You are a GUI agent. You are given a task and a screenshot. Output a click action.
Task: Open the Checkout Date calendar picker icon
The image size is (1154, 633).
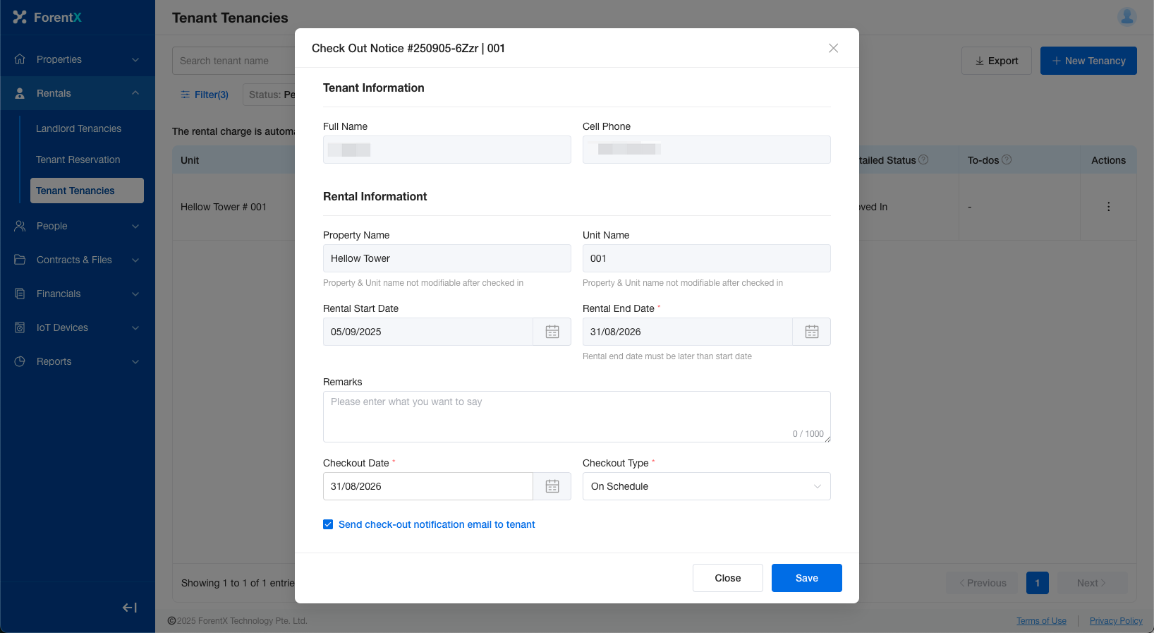552,486
